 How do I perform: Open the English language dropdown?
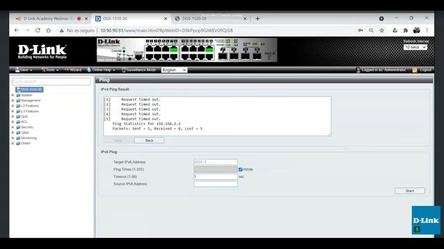click(x=174, y=70)
